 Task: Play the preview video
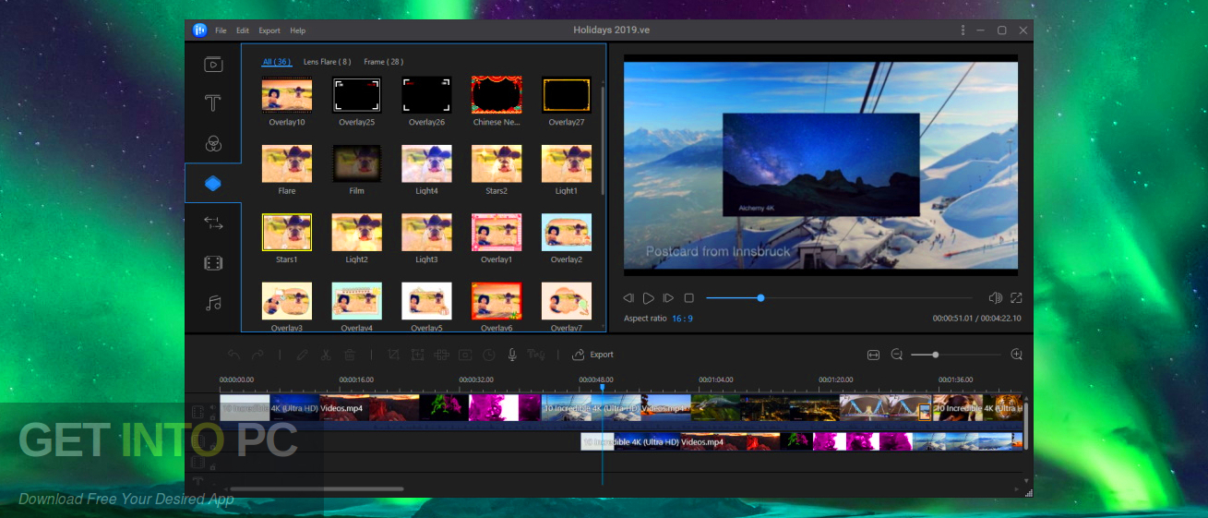click(x=649, y=298)
